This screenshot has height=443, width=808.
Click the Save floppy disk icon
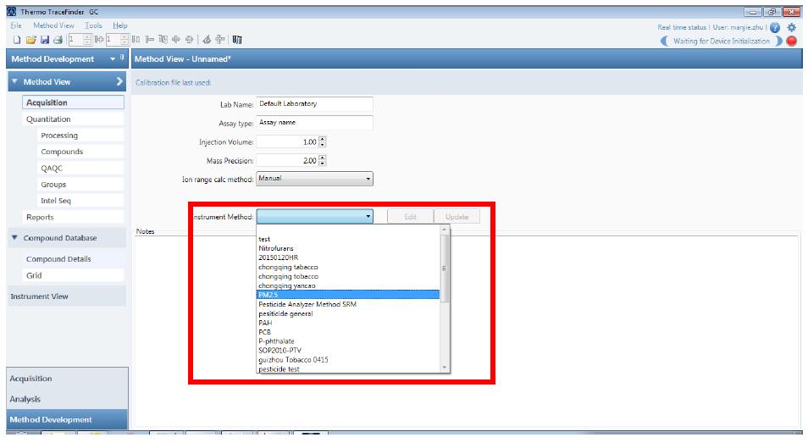(44, 40)
